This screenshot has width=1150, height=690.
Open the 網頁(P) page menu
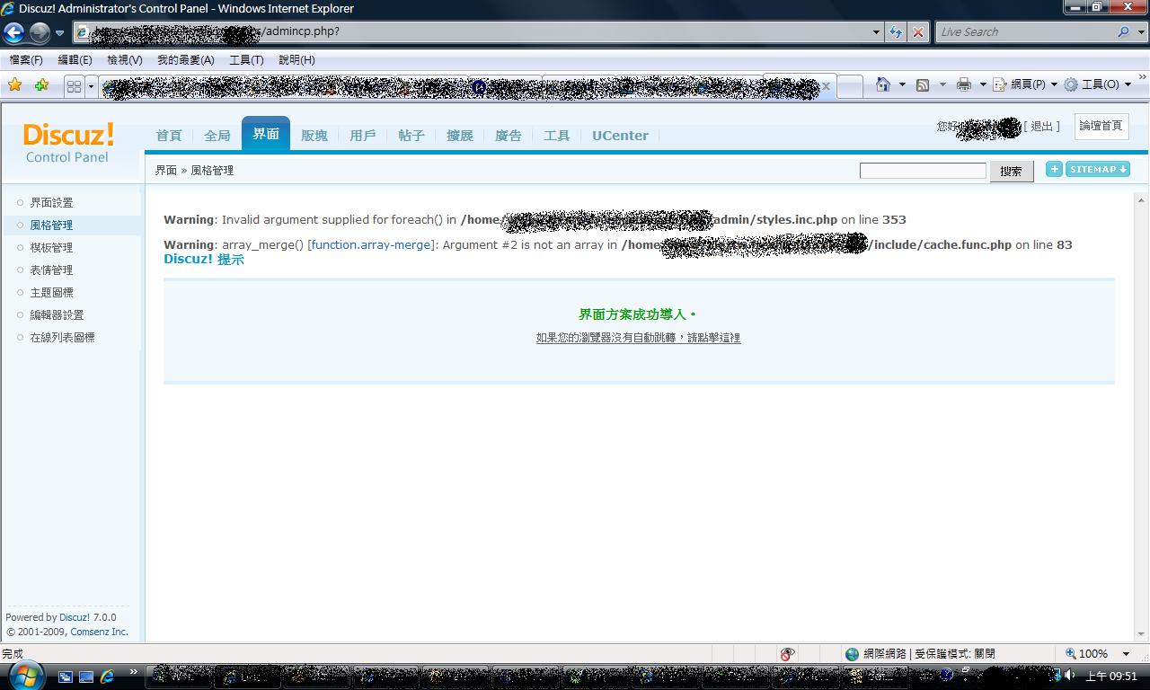pos(1025,84)
